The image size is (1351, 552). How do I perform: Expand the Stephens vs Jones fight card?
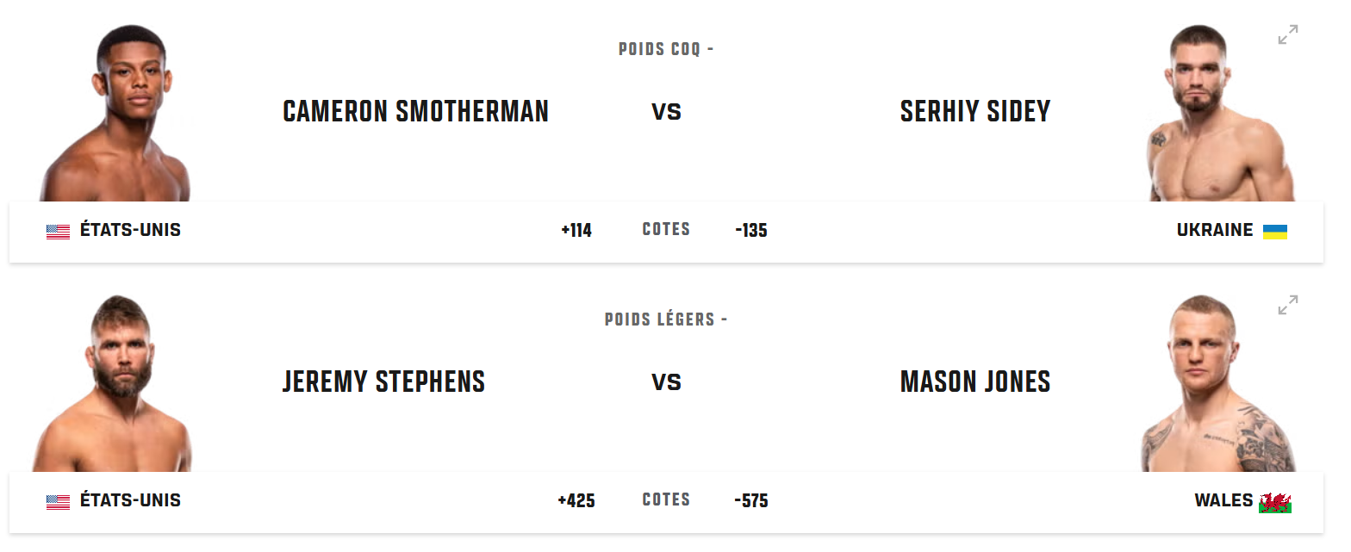pos(1287,305)
